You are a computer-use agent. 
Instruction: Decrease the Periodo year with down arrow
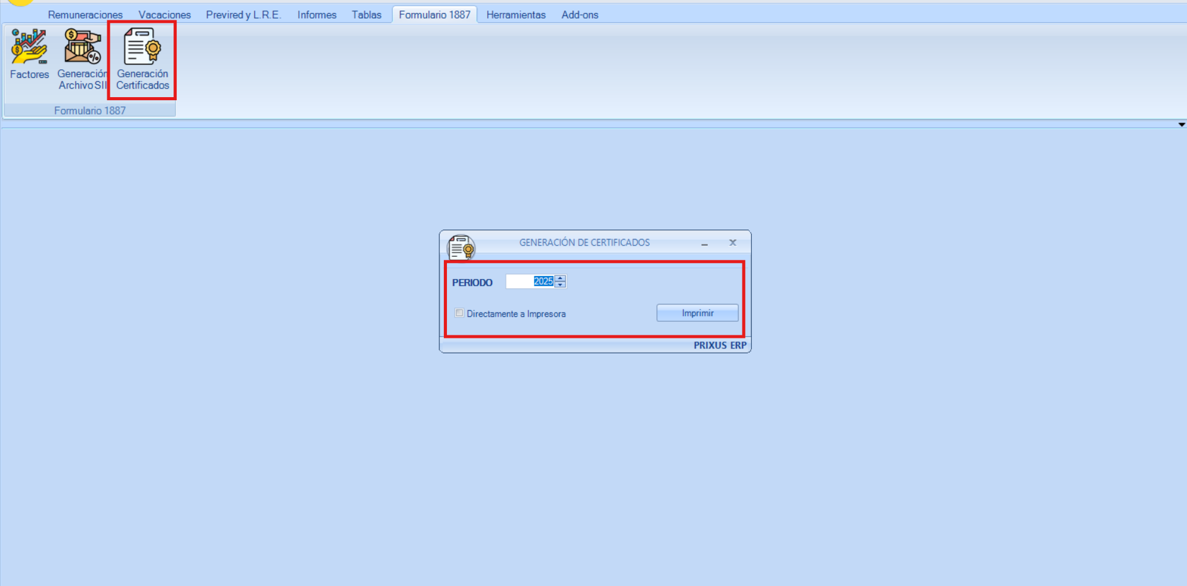[x=560, y=285]
